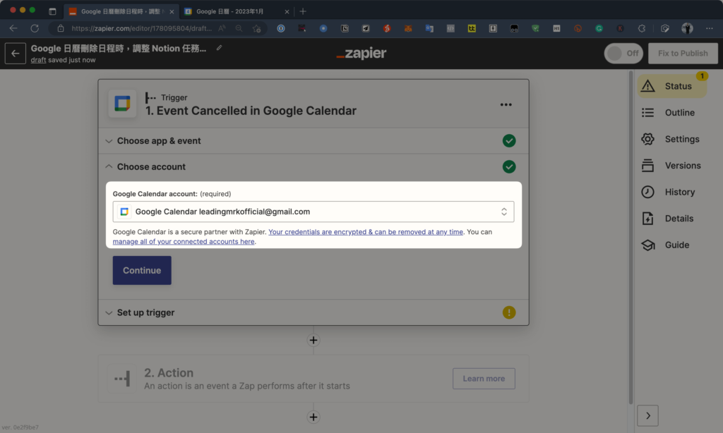The image size is (723, 433).
Task: Click the trigger title Event Cancelled in Google Calendar
Action: click(x=251, y=111)
